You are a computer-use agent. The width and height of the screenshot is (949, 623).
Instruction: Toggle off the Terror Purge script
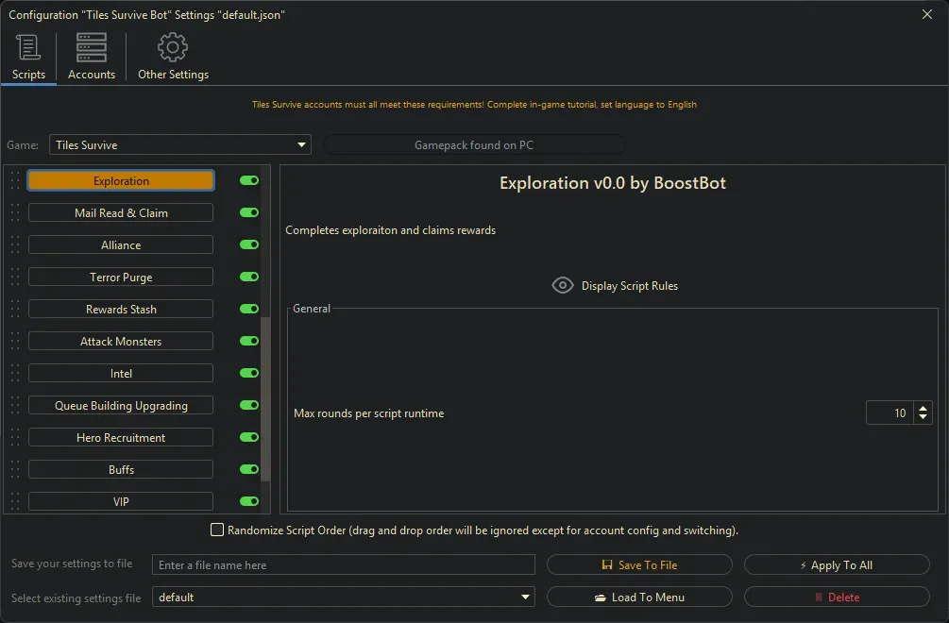[x=249, y=278]
